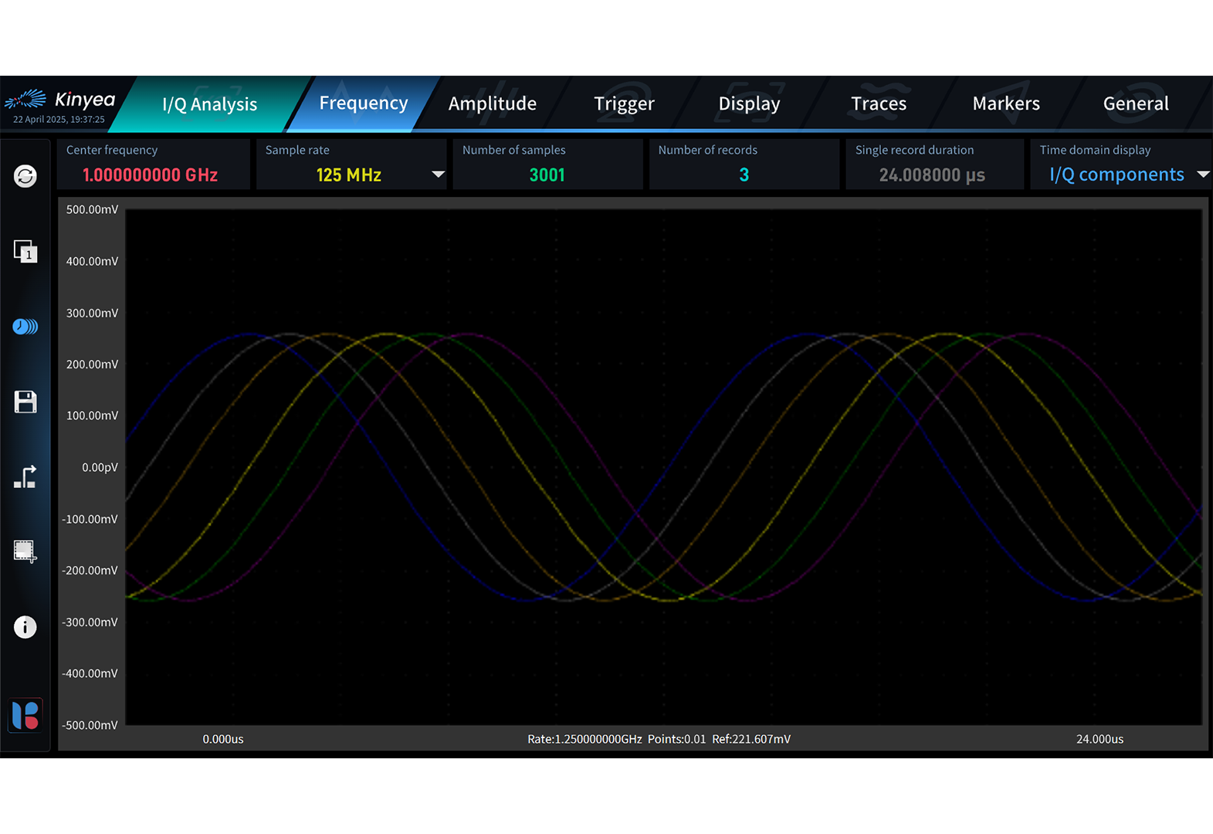Screen dimensions: 1213x834
Task: Go to the Markers tab
Action: [x=1005, y=103]
